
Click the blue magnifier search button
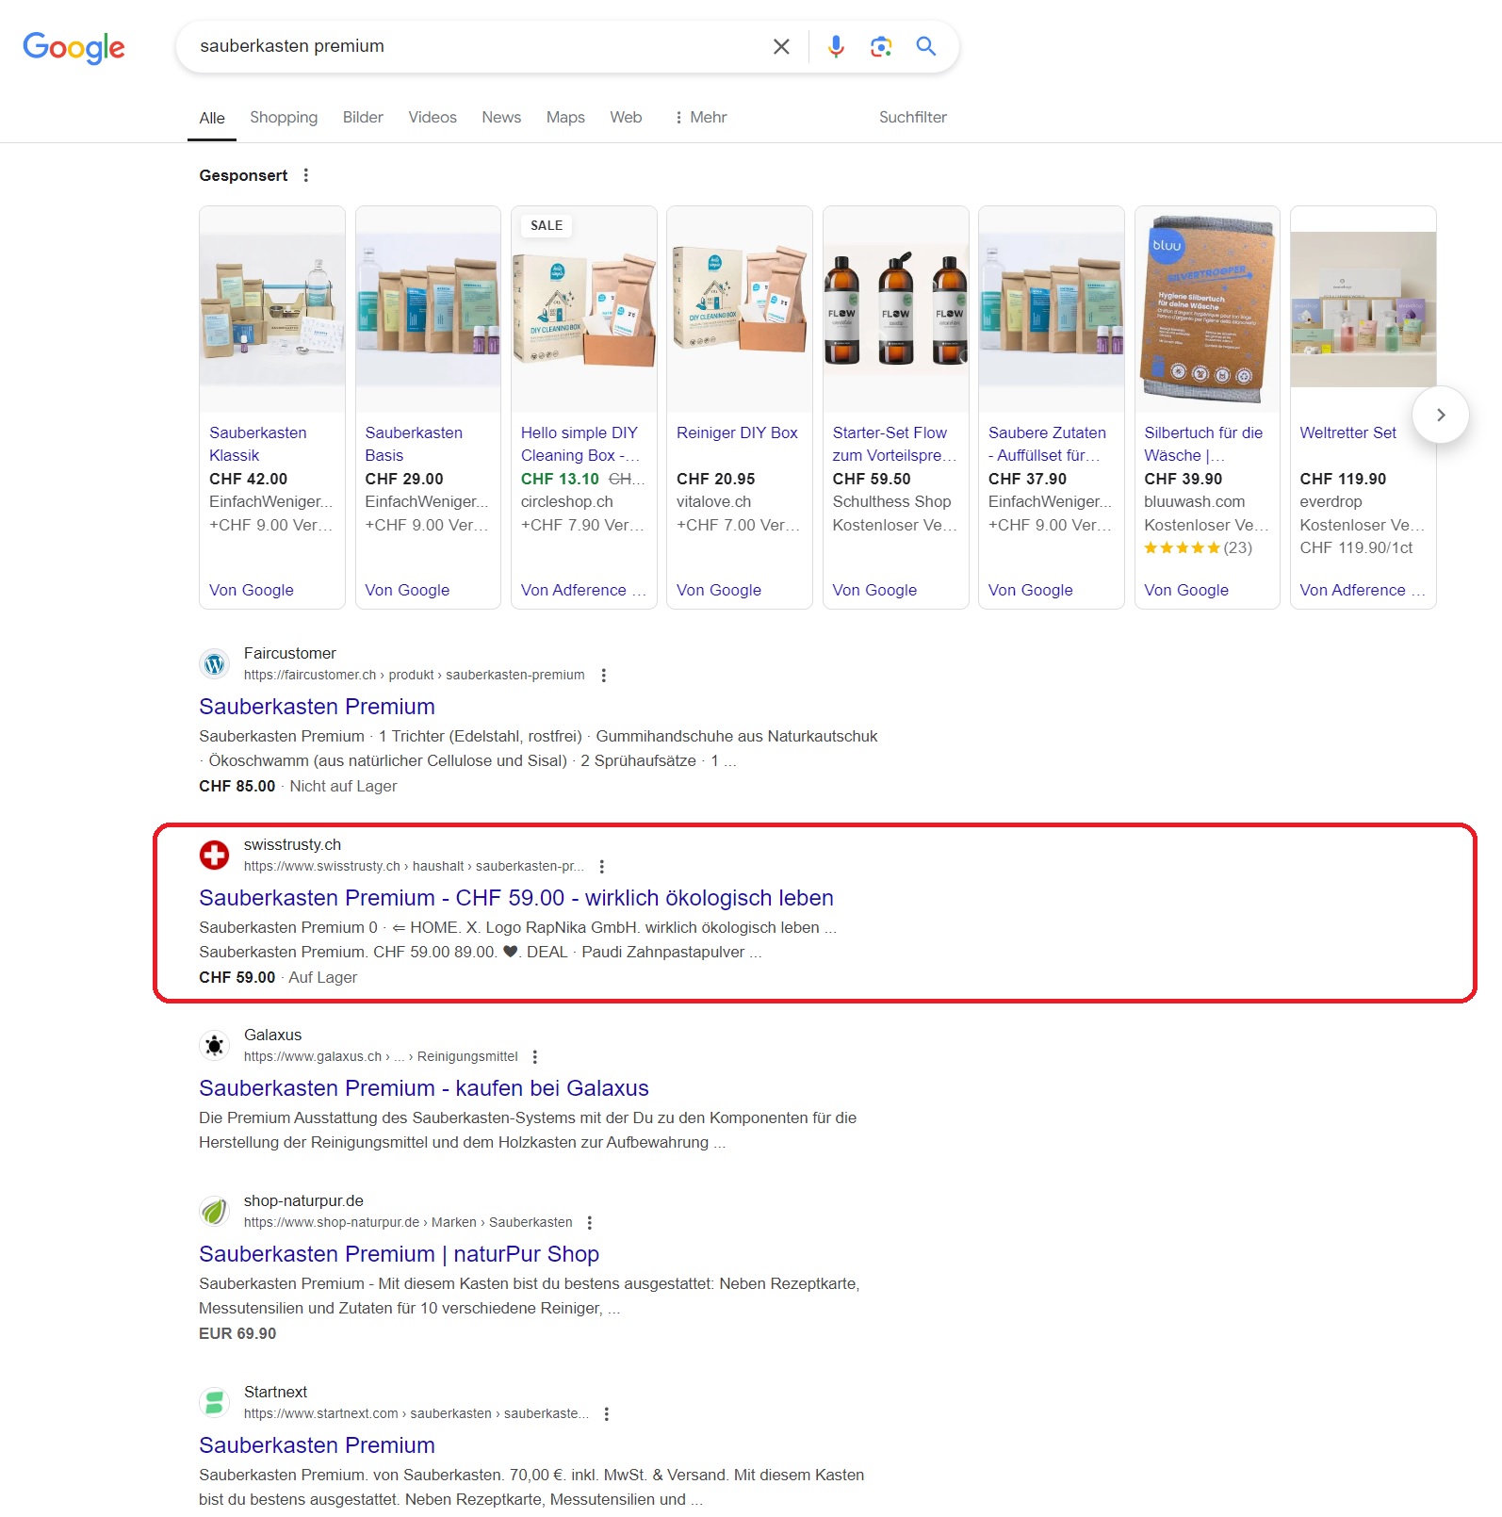926,46
